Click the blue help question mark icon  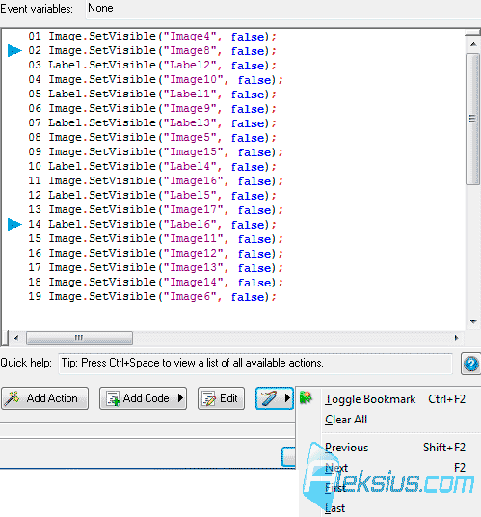[x=471, y=365]
